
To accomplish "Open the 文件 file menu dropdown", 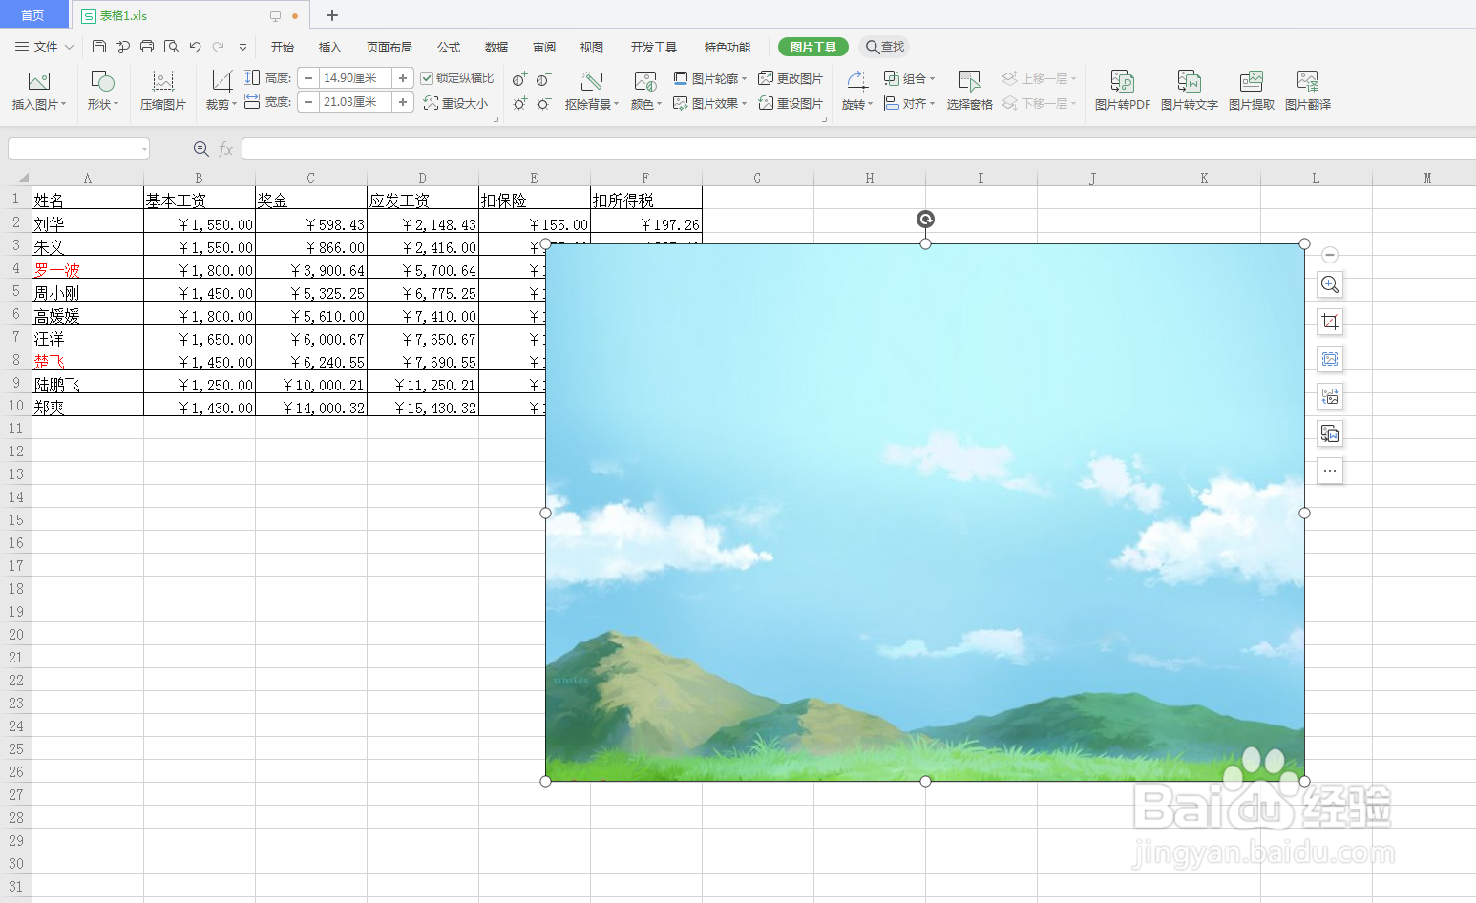I will coord(44,47).
